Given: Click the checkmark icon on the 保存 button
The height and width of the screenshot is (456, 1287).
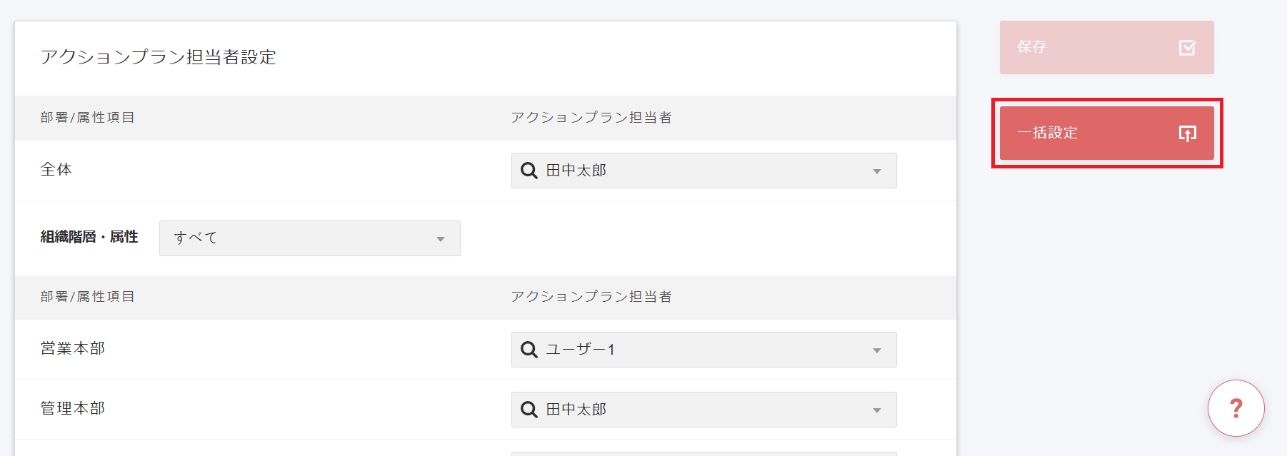Looking at the screenshot, I should (1187, 48).
